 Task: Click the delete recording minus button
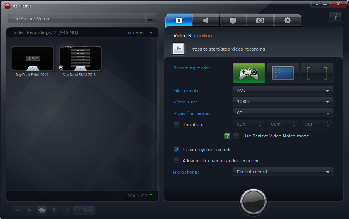(18, 210)
